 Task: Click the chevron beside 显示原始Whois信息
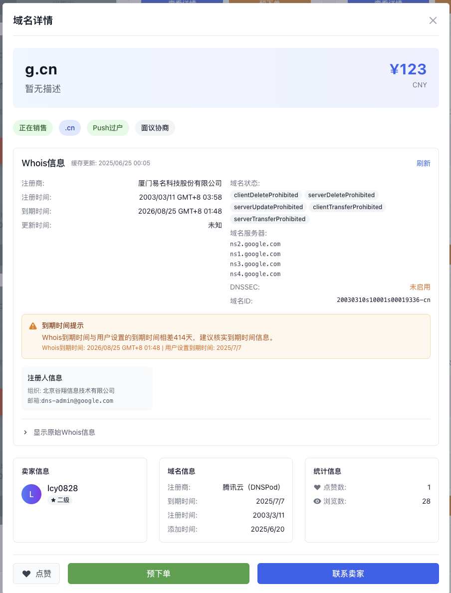25,432
